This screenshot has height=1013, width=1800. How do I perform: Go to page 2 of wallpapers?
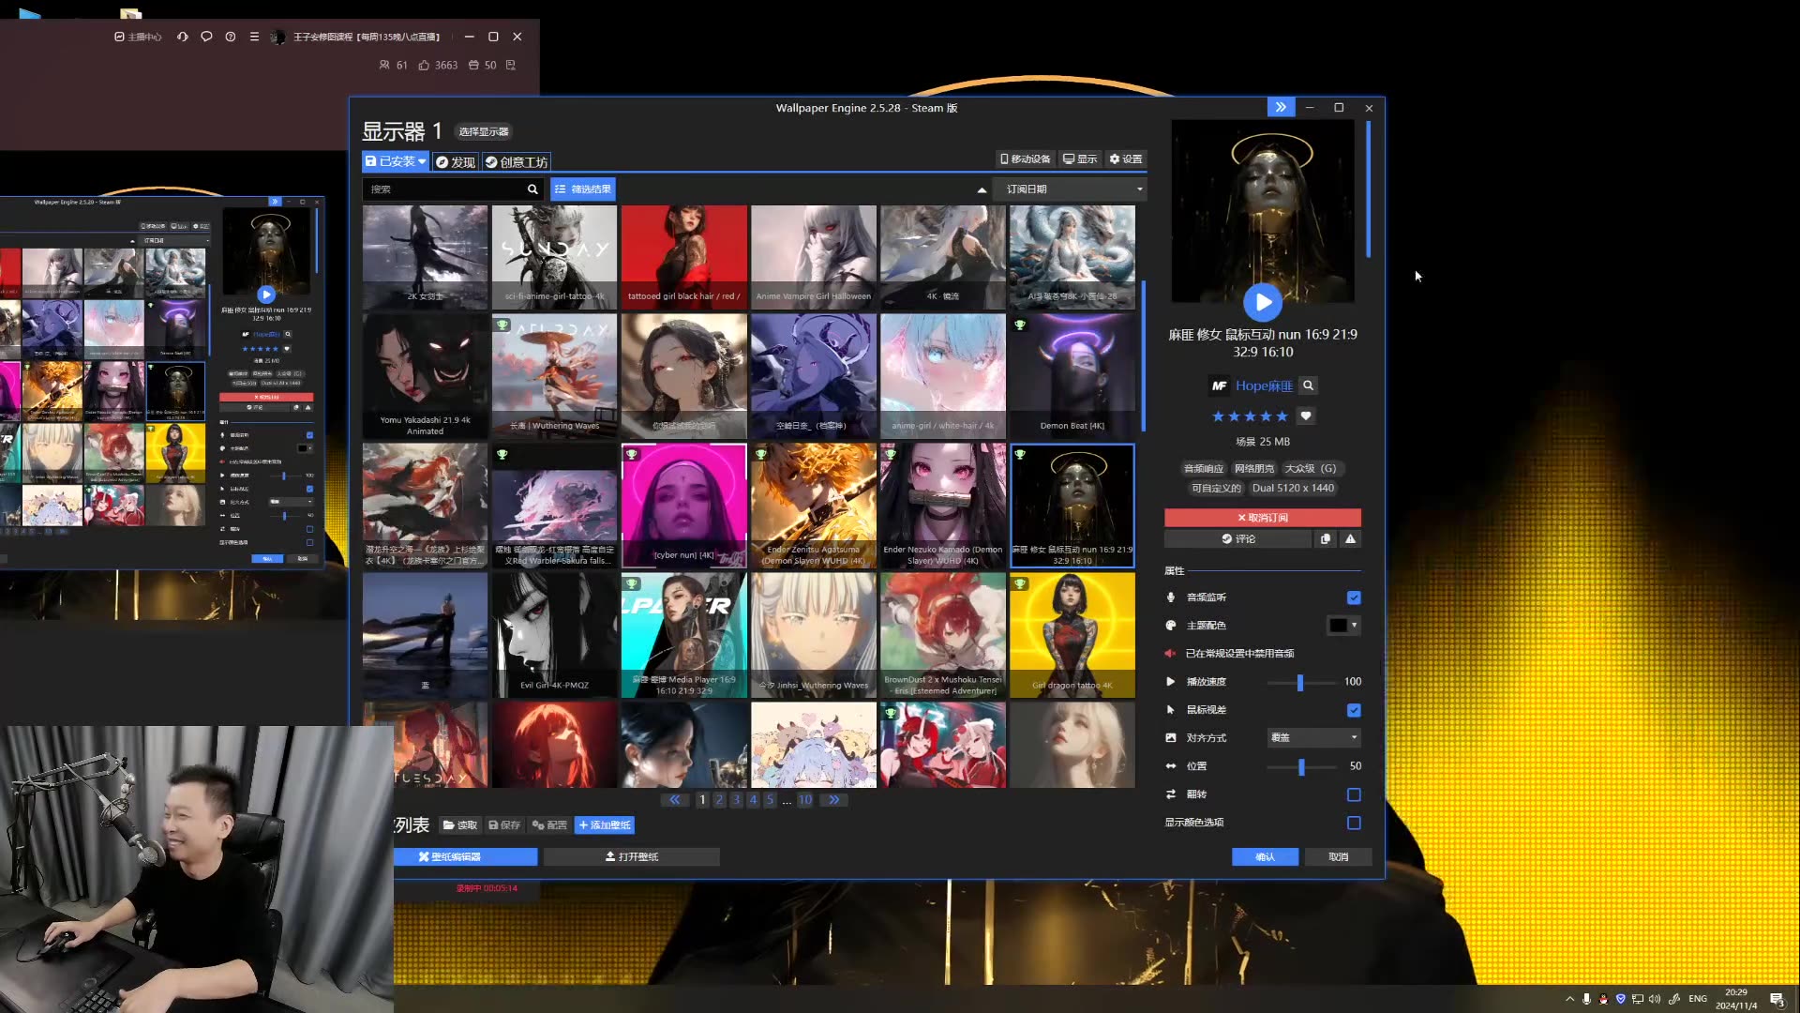tap(719, 800)
